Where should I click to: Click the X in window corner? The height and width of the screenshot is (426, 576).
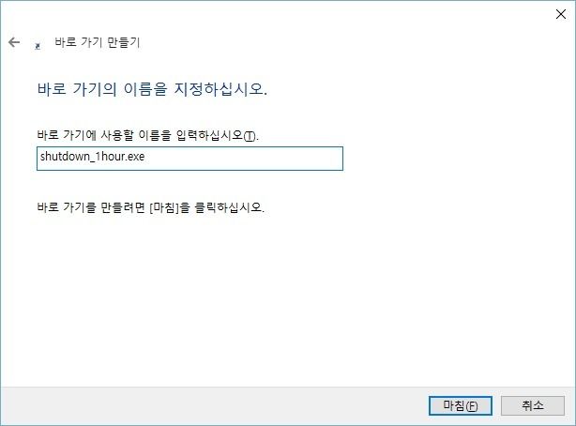point(561,14)
